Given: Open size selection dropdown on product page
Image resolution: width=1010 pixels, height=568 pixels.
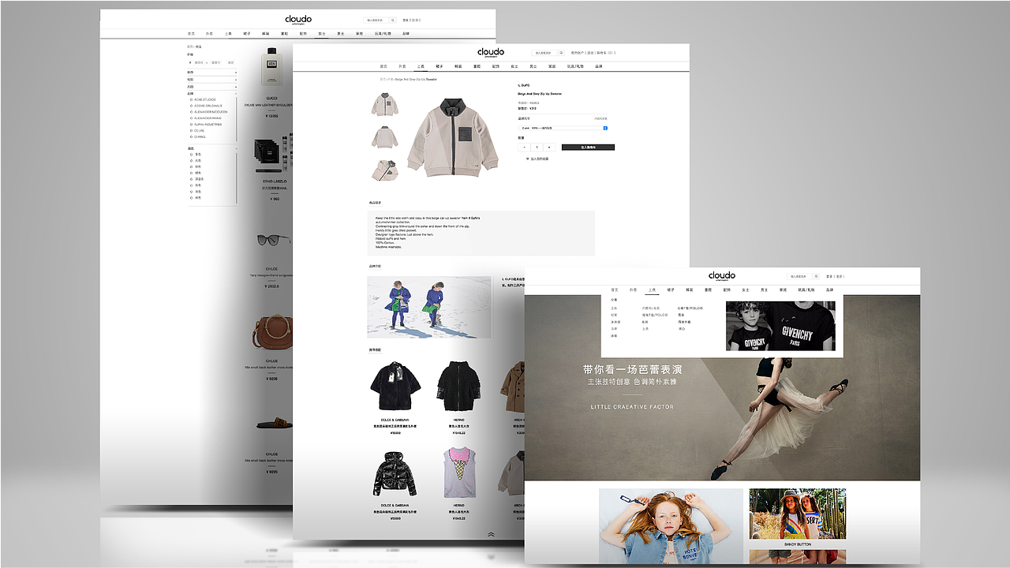Looking at the screenshot, I should tap(563, 128).
